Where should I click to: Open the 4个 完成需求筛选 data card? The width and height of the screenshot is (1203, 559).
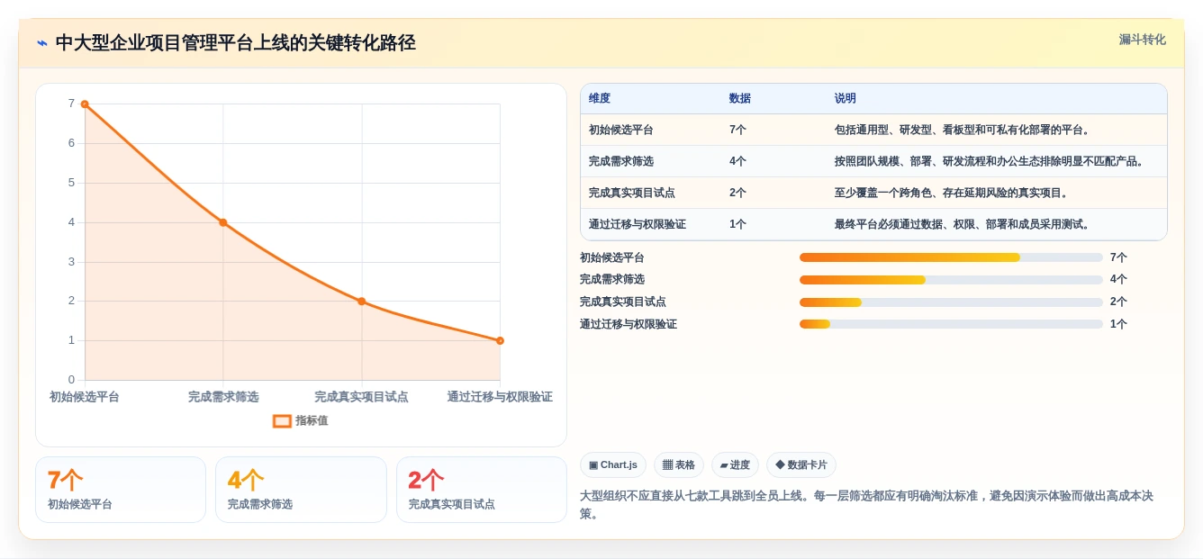(301, 490)
